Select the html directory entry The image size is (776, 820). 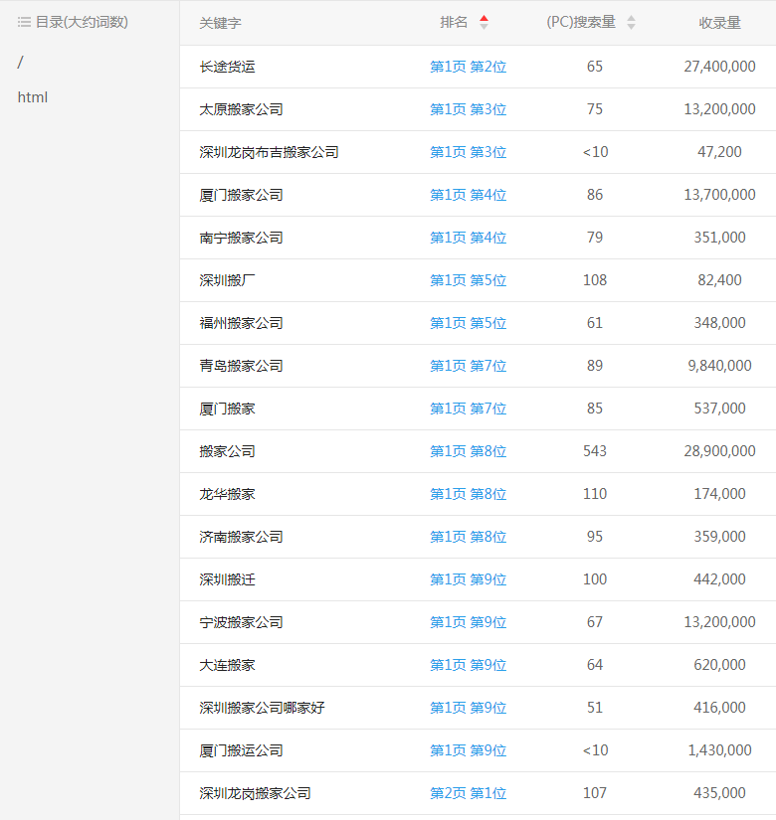pos(33,97)
